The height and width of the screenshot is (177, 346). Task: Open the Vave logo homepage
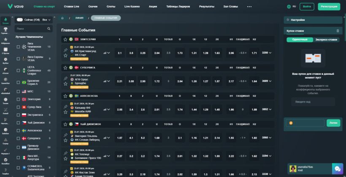[15, 6]
